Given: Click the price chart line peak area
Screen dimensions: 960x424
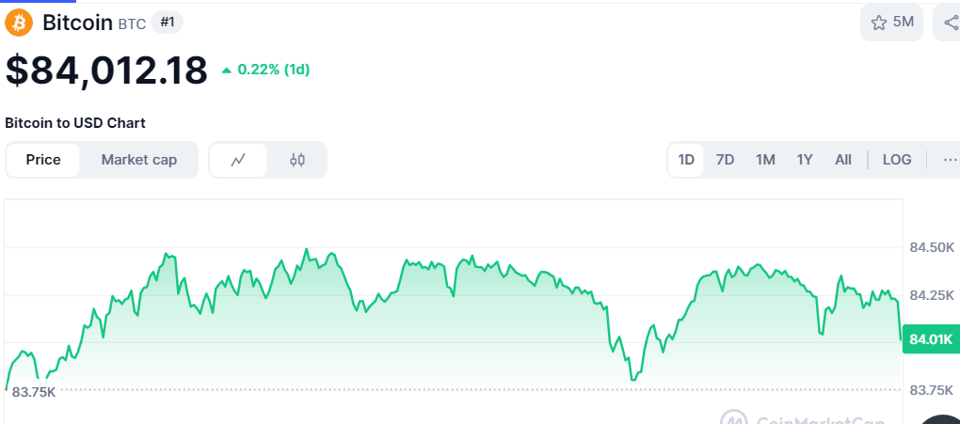Looking at the screenshot, I should [x=306, y=251].
